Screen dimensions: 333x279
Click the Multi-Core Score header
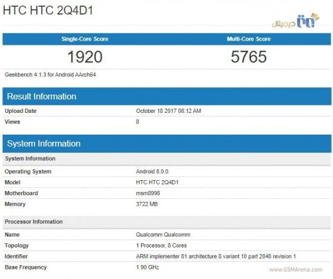249,39
